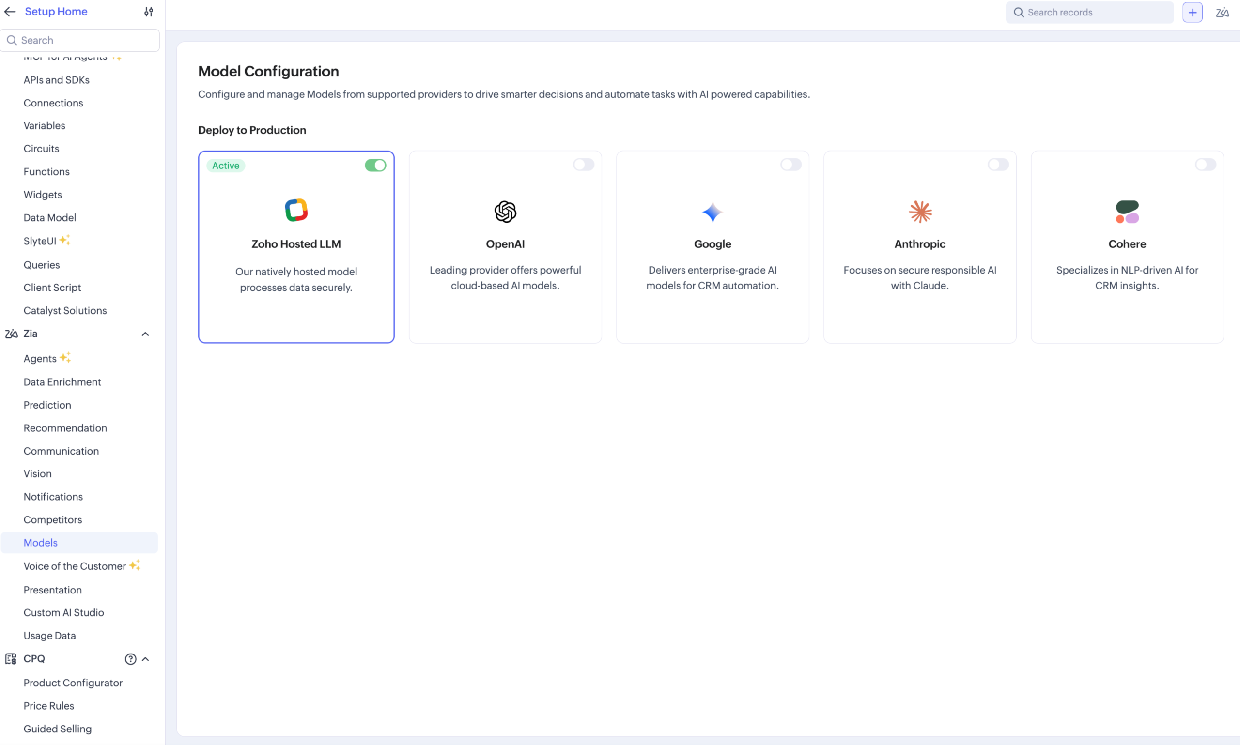
Task: Open Prediction under Zia
Action: coord(47,405)
